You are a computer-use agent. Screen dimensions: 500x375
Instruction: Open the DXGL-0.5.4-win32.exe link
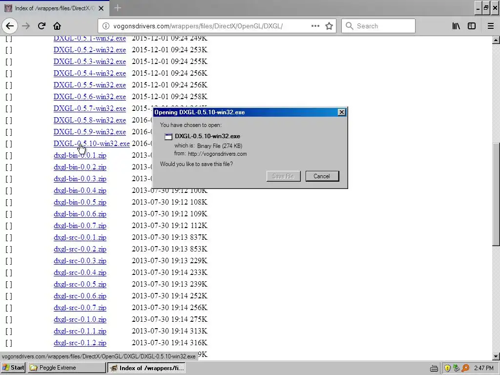pos(90,73)
